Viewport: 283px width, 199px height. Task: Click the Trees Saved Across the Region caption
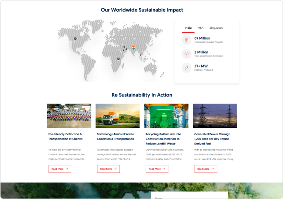[x=209, y=56]
